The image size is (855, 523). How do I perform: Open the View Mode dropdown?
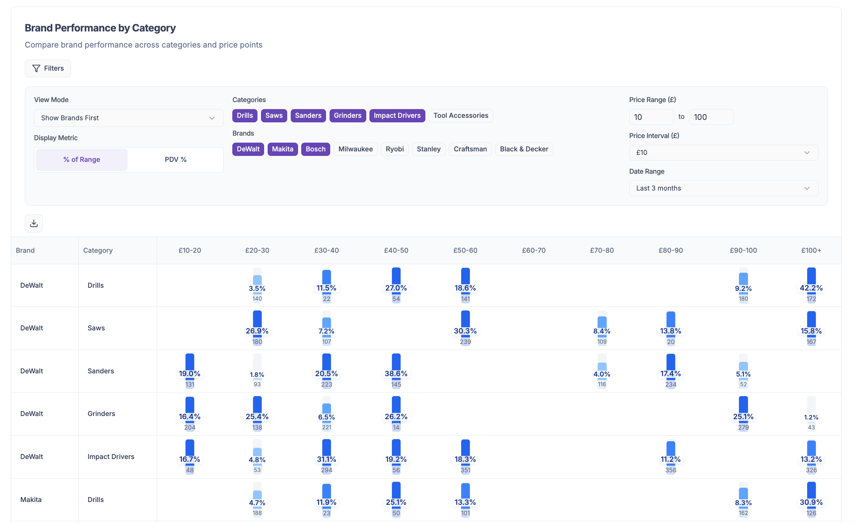tap(128, 118)
